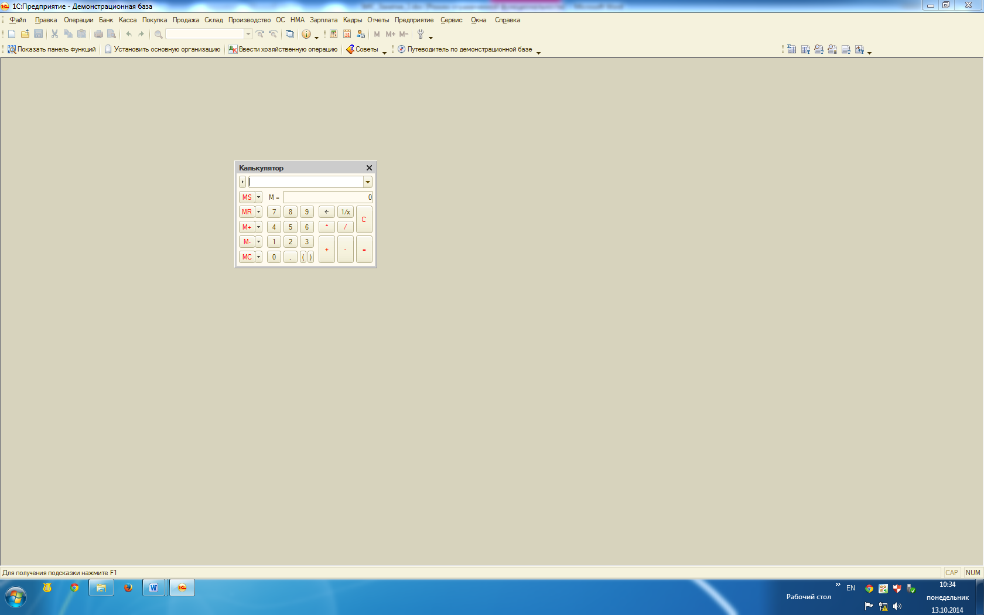This screenshot has height=615, width=984.
Task: Click the calculator equals button
Action: [364, 250]
